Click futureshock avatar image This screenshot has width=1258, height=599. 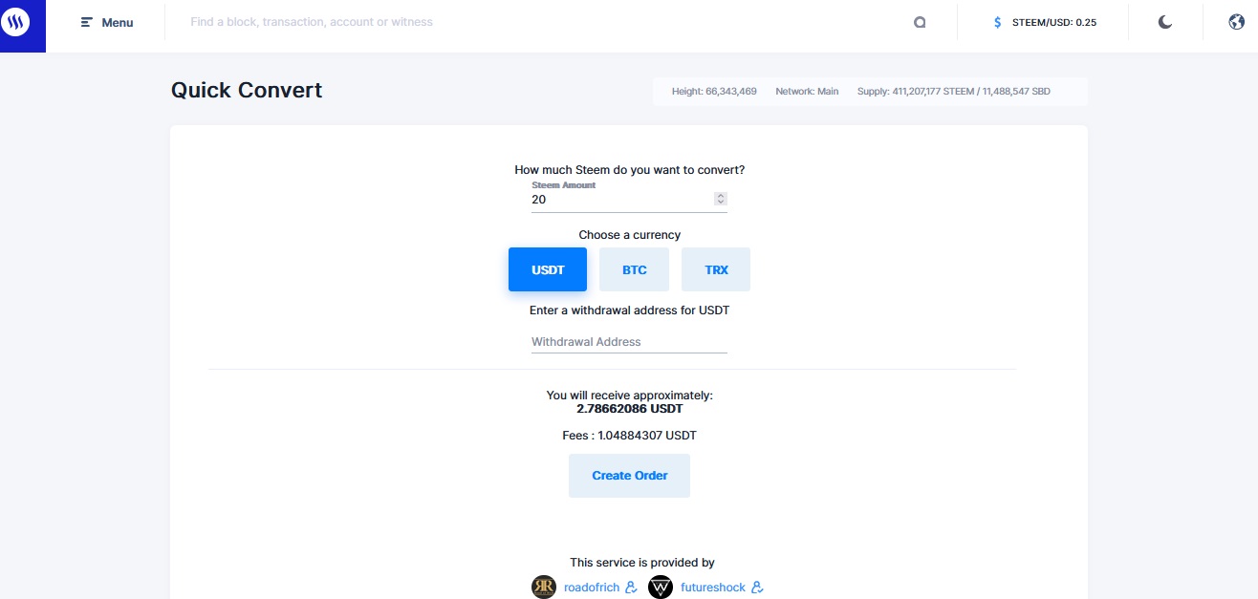click(661, 587)
